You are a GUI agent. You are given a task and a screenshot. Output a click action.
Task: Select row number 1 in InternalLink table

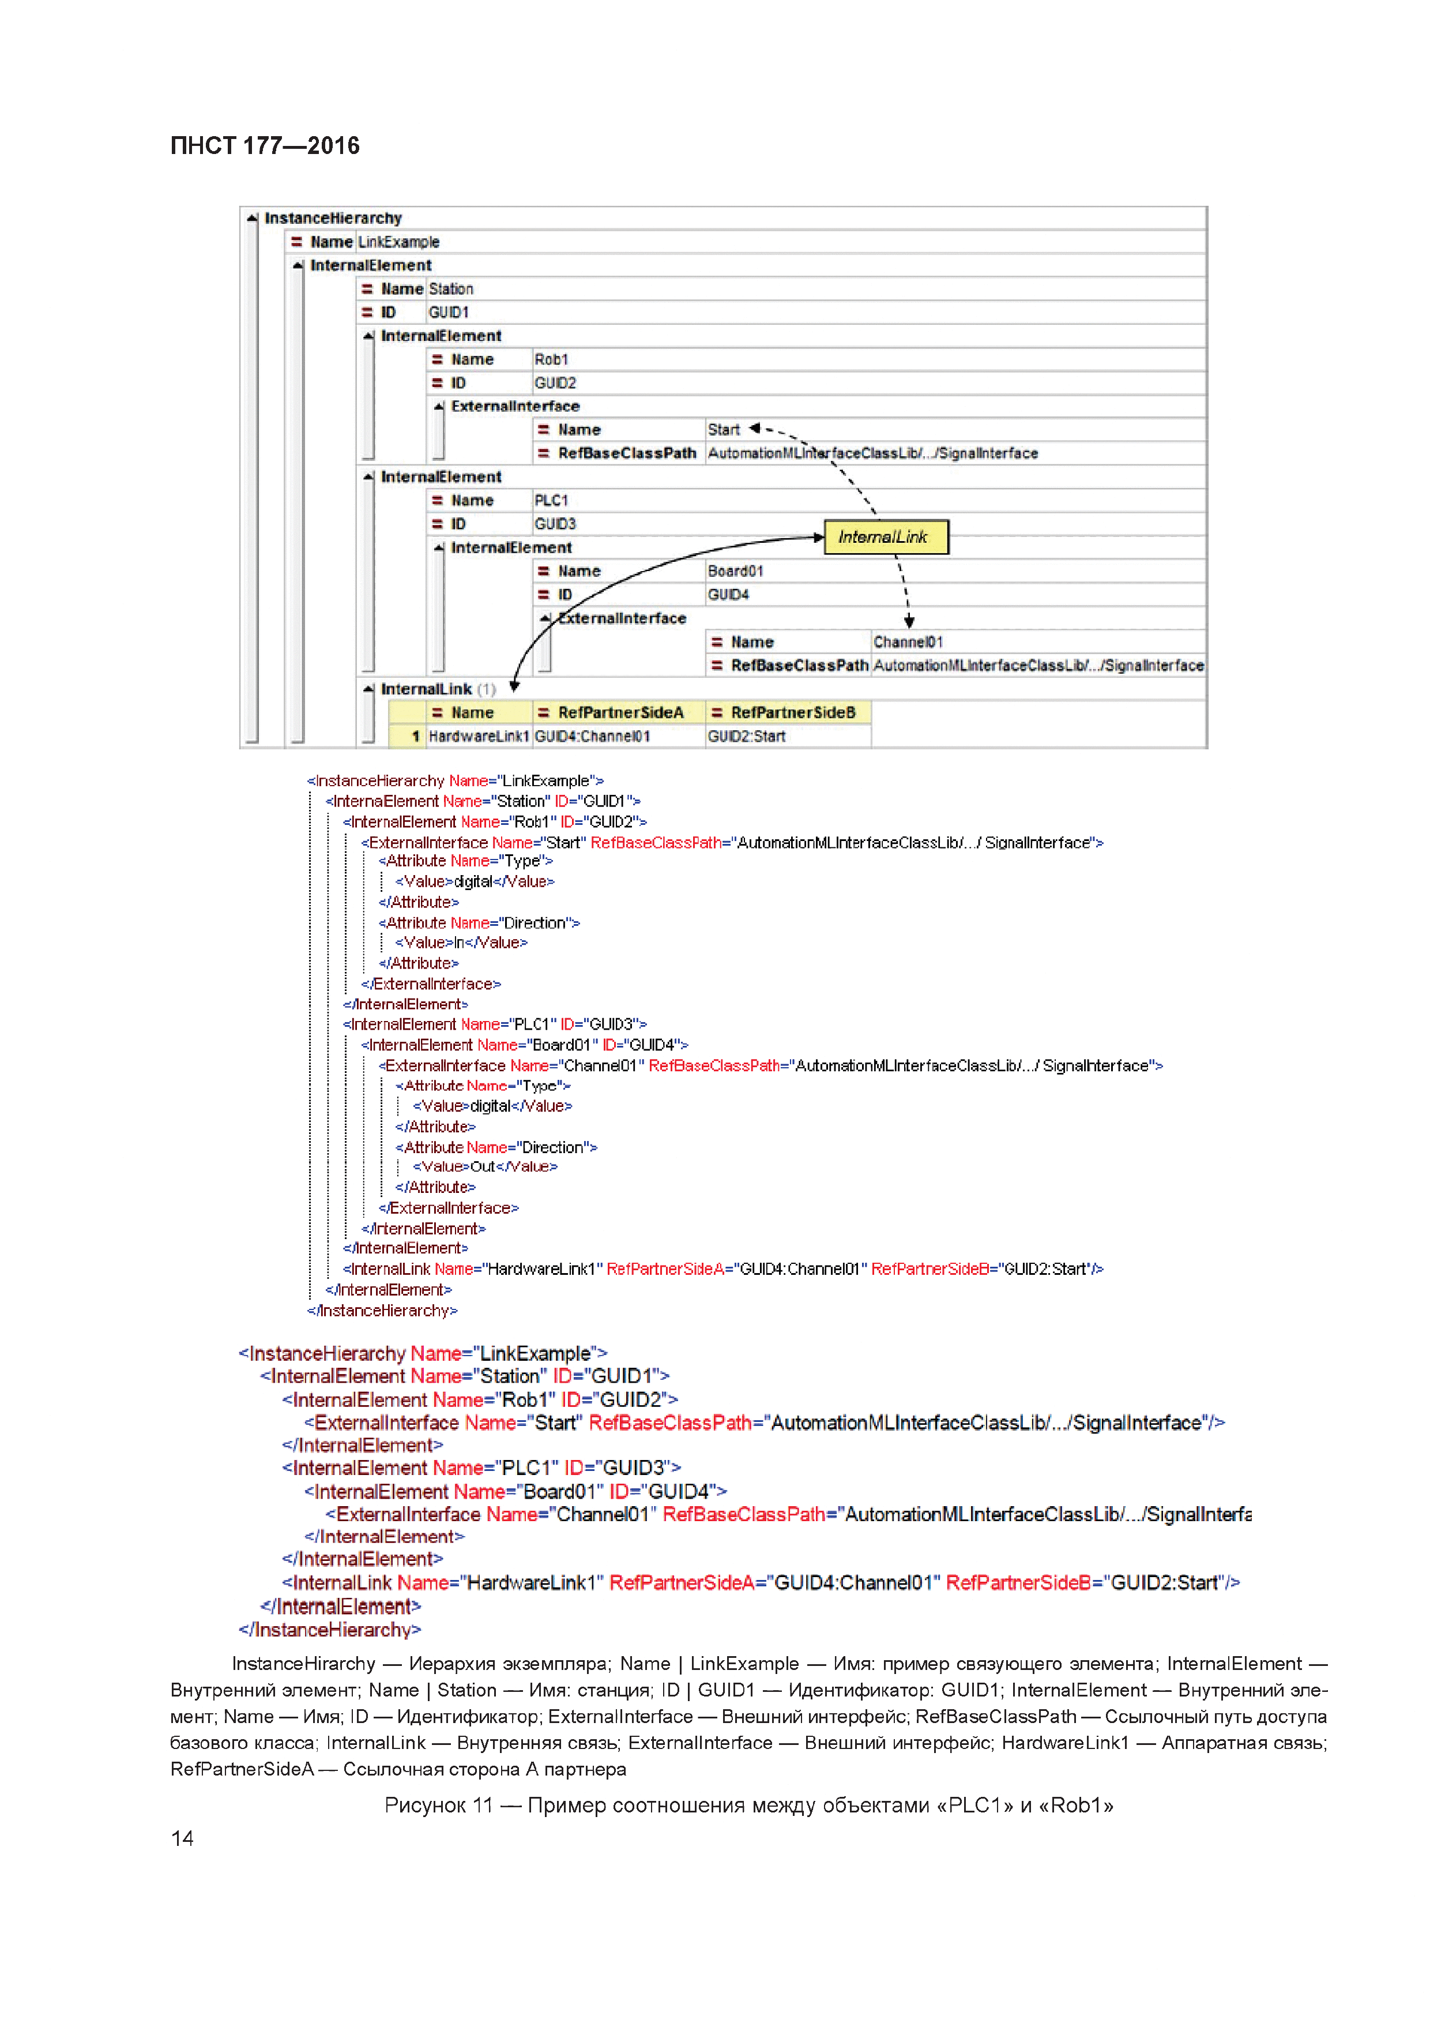(x=408, y=737)
